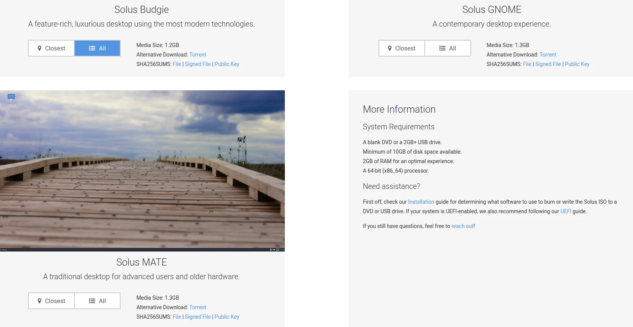633x327 pixels.
Task: Open the Installation guide link
Action: pos(421,202)
